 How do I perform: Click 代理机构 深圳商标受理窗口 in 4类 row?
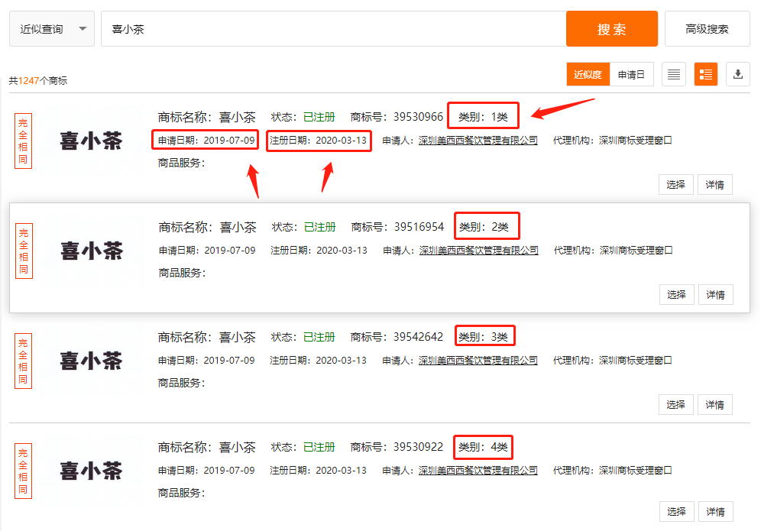[x=613, y=471]
